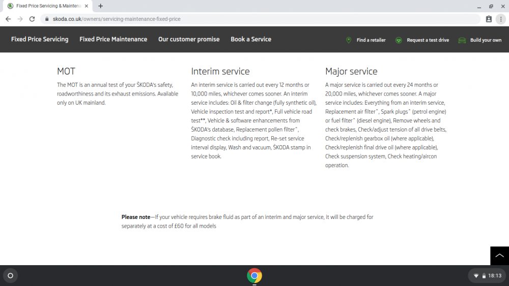Click the browser forward arrow
The width and height of the screenshot is (509, 286).
pyautogui.click(x=20, y=19)
